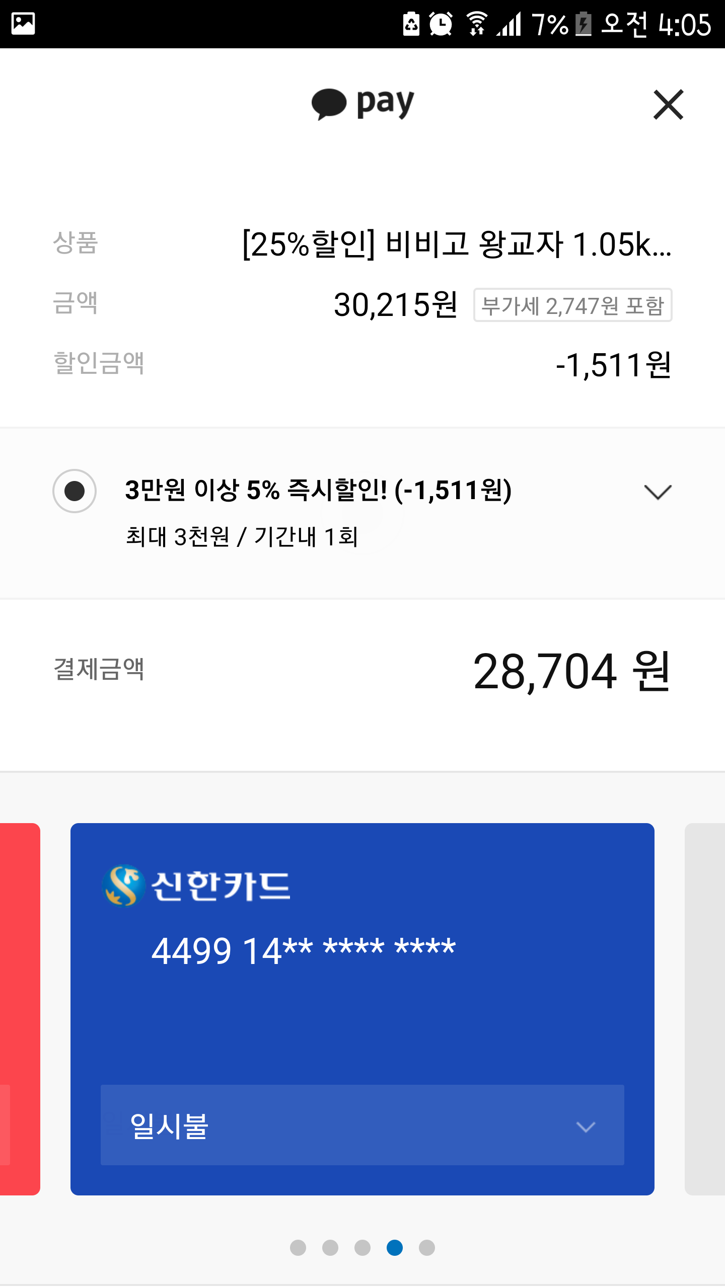Tap the Kakao Pay speech bubble logo
This screenshot has height=1288, width=725.
[x=329, y=104]
